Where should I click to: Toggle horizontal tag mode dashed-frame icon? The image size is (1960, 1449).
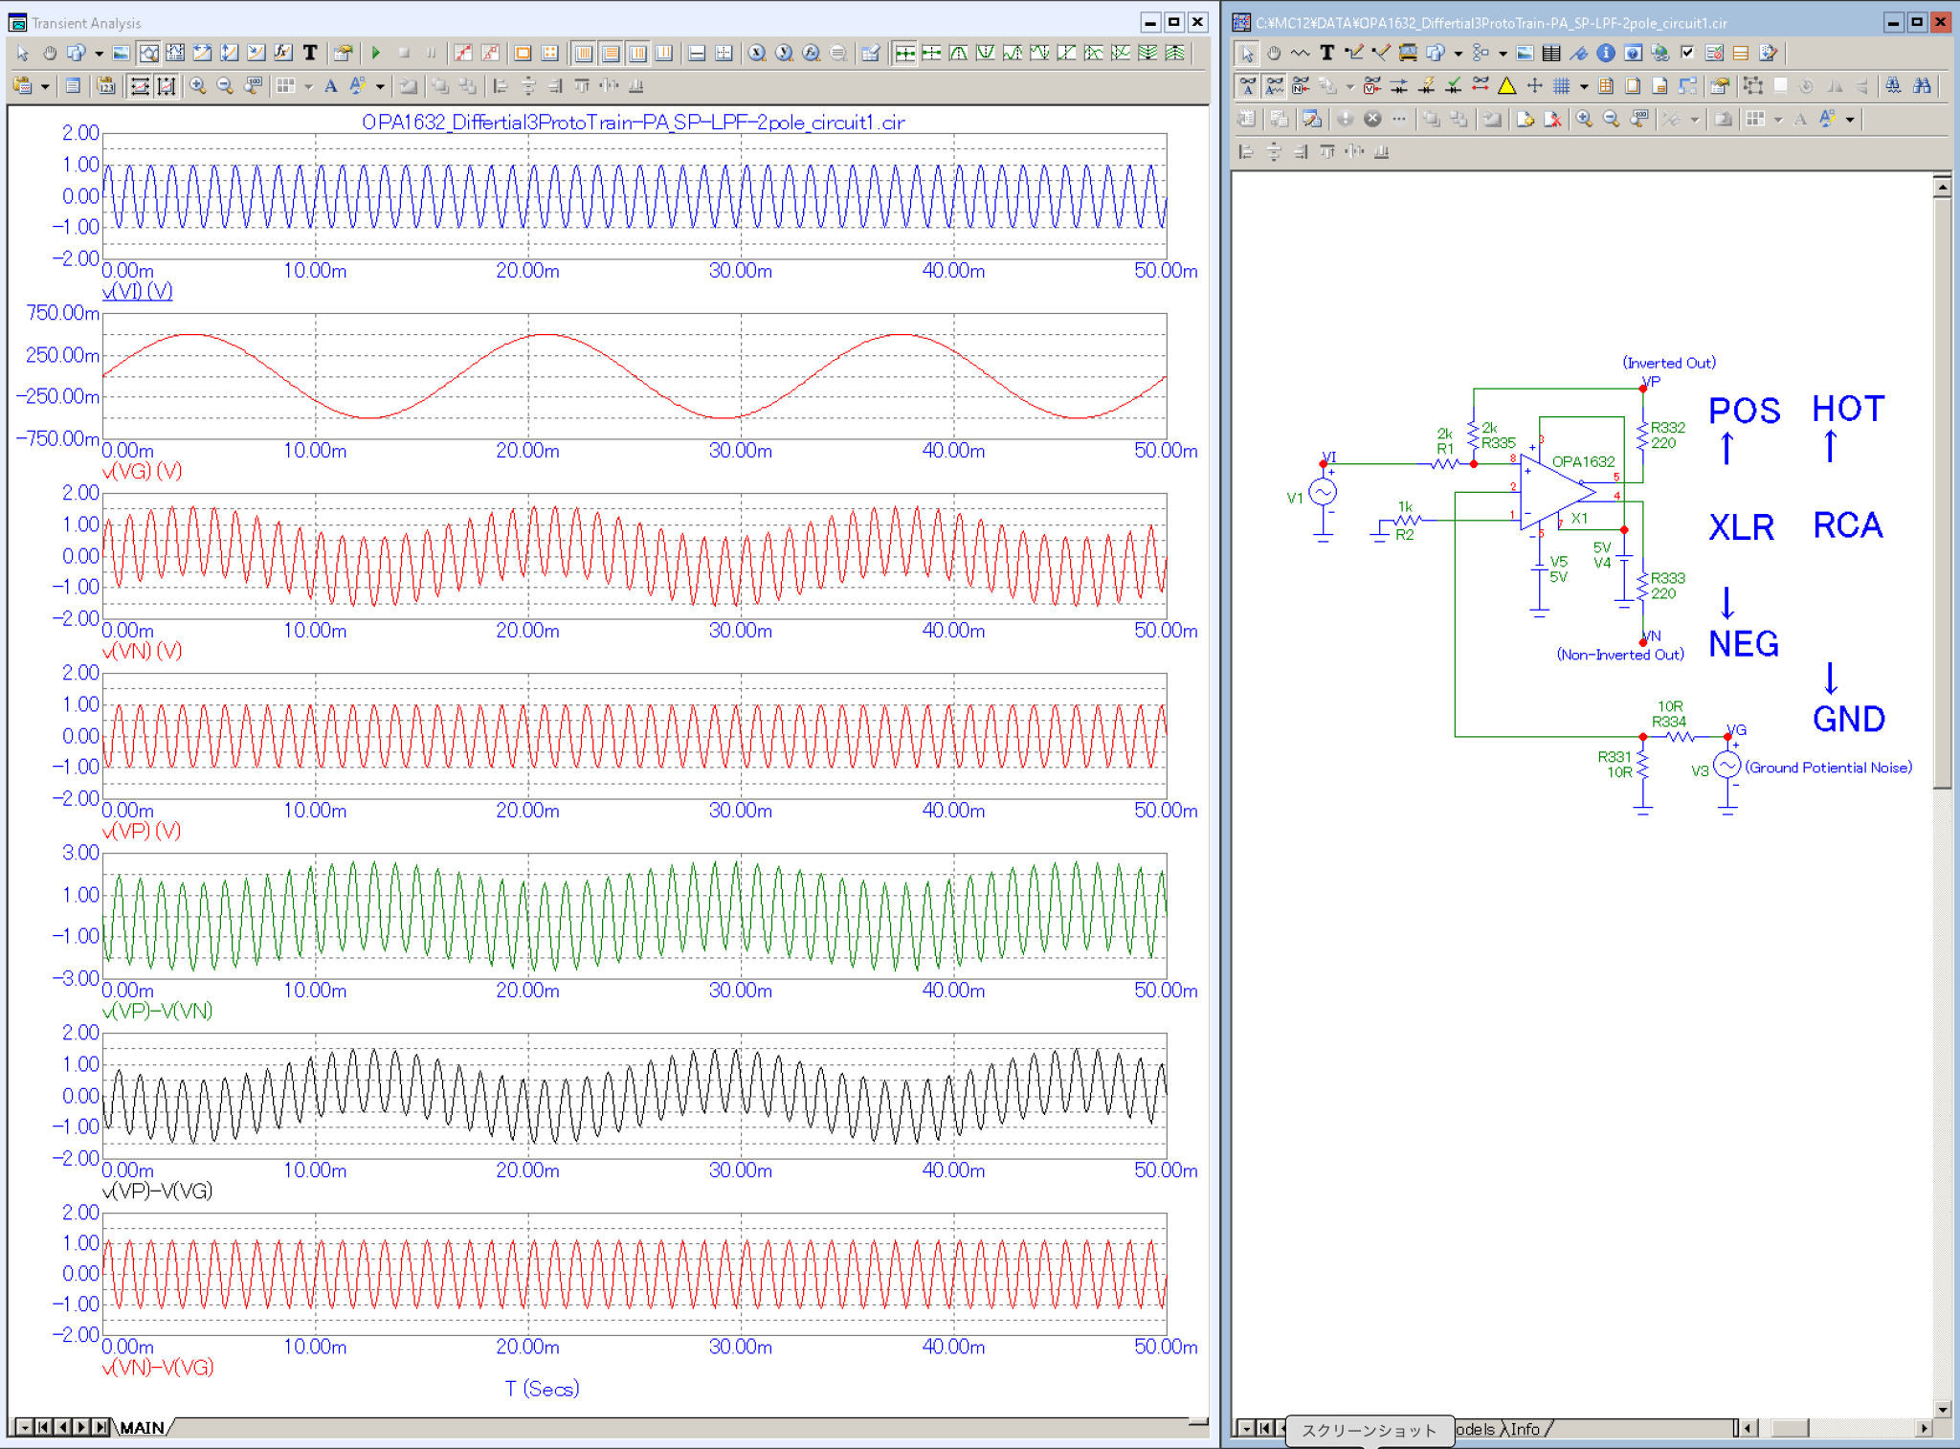(139, 85)
